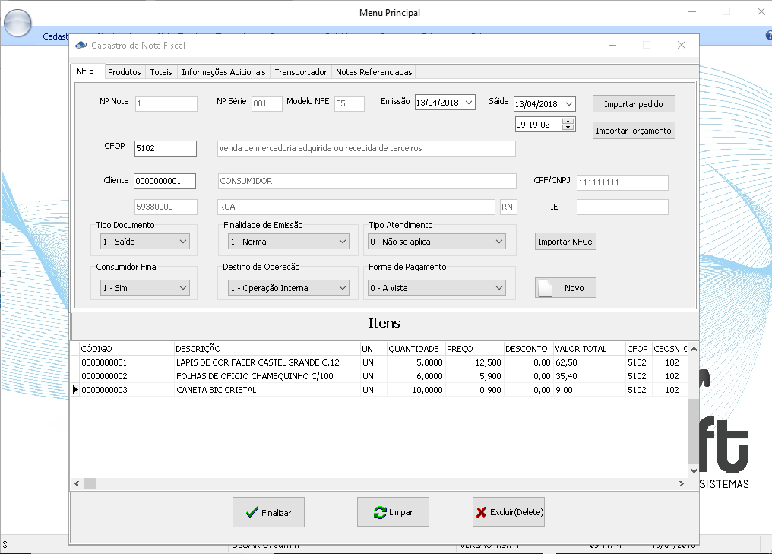Expand the Tipo Documento dropdown
This screenshot has width=772, height=554.
144,242
